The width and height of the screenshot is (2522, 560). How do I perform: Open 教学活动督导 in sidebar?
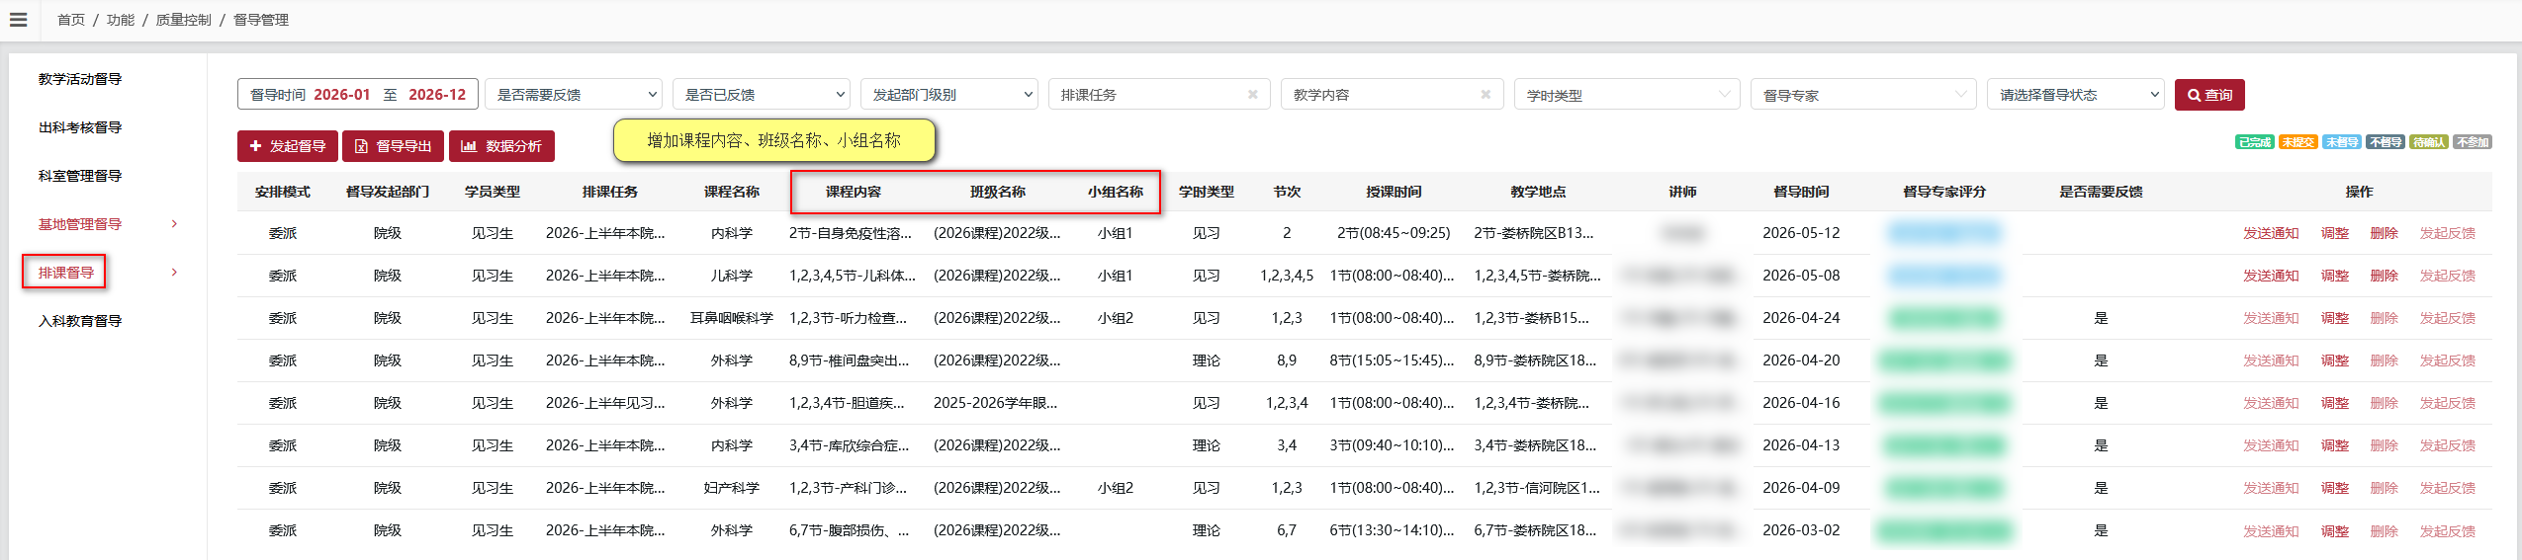pyautogui.click(x=80, y=79)
